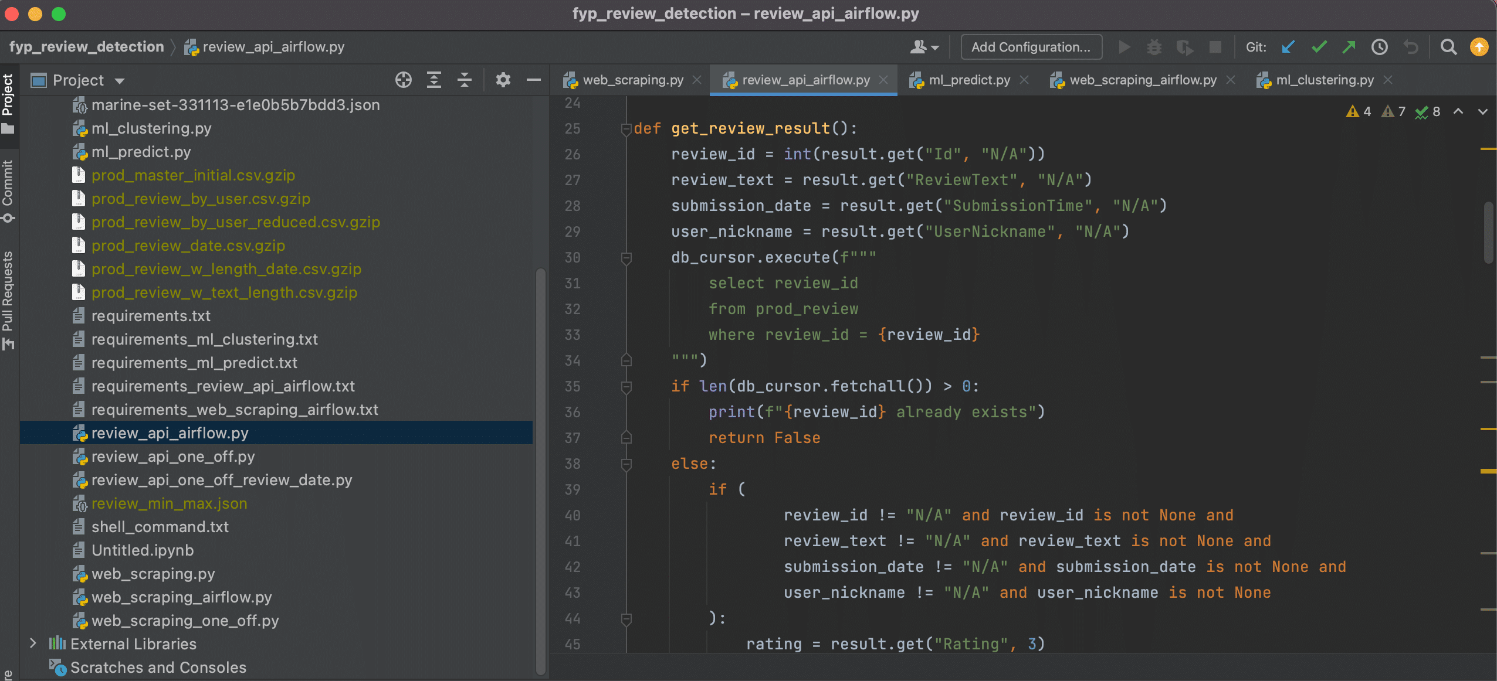1497x681 pixels.
Task: Click the Git rollback undo icon
Action: tap(1411, 47)
